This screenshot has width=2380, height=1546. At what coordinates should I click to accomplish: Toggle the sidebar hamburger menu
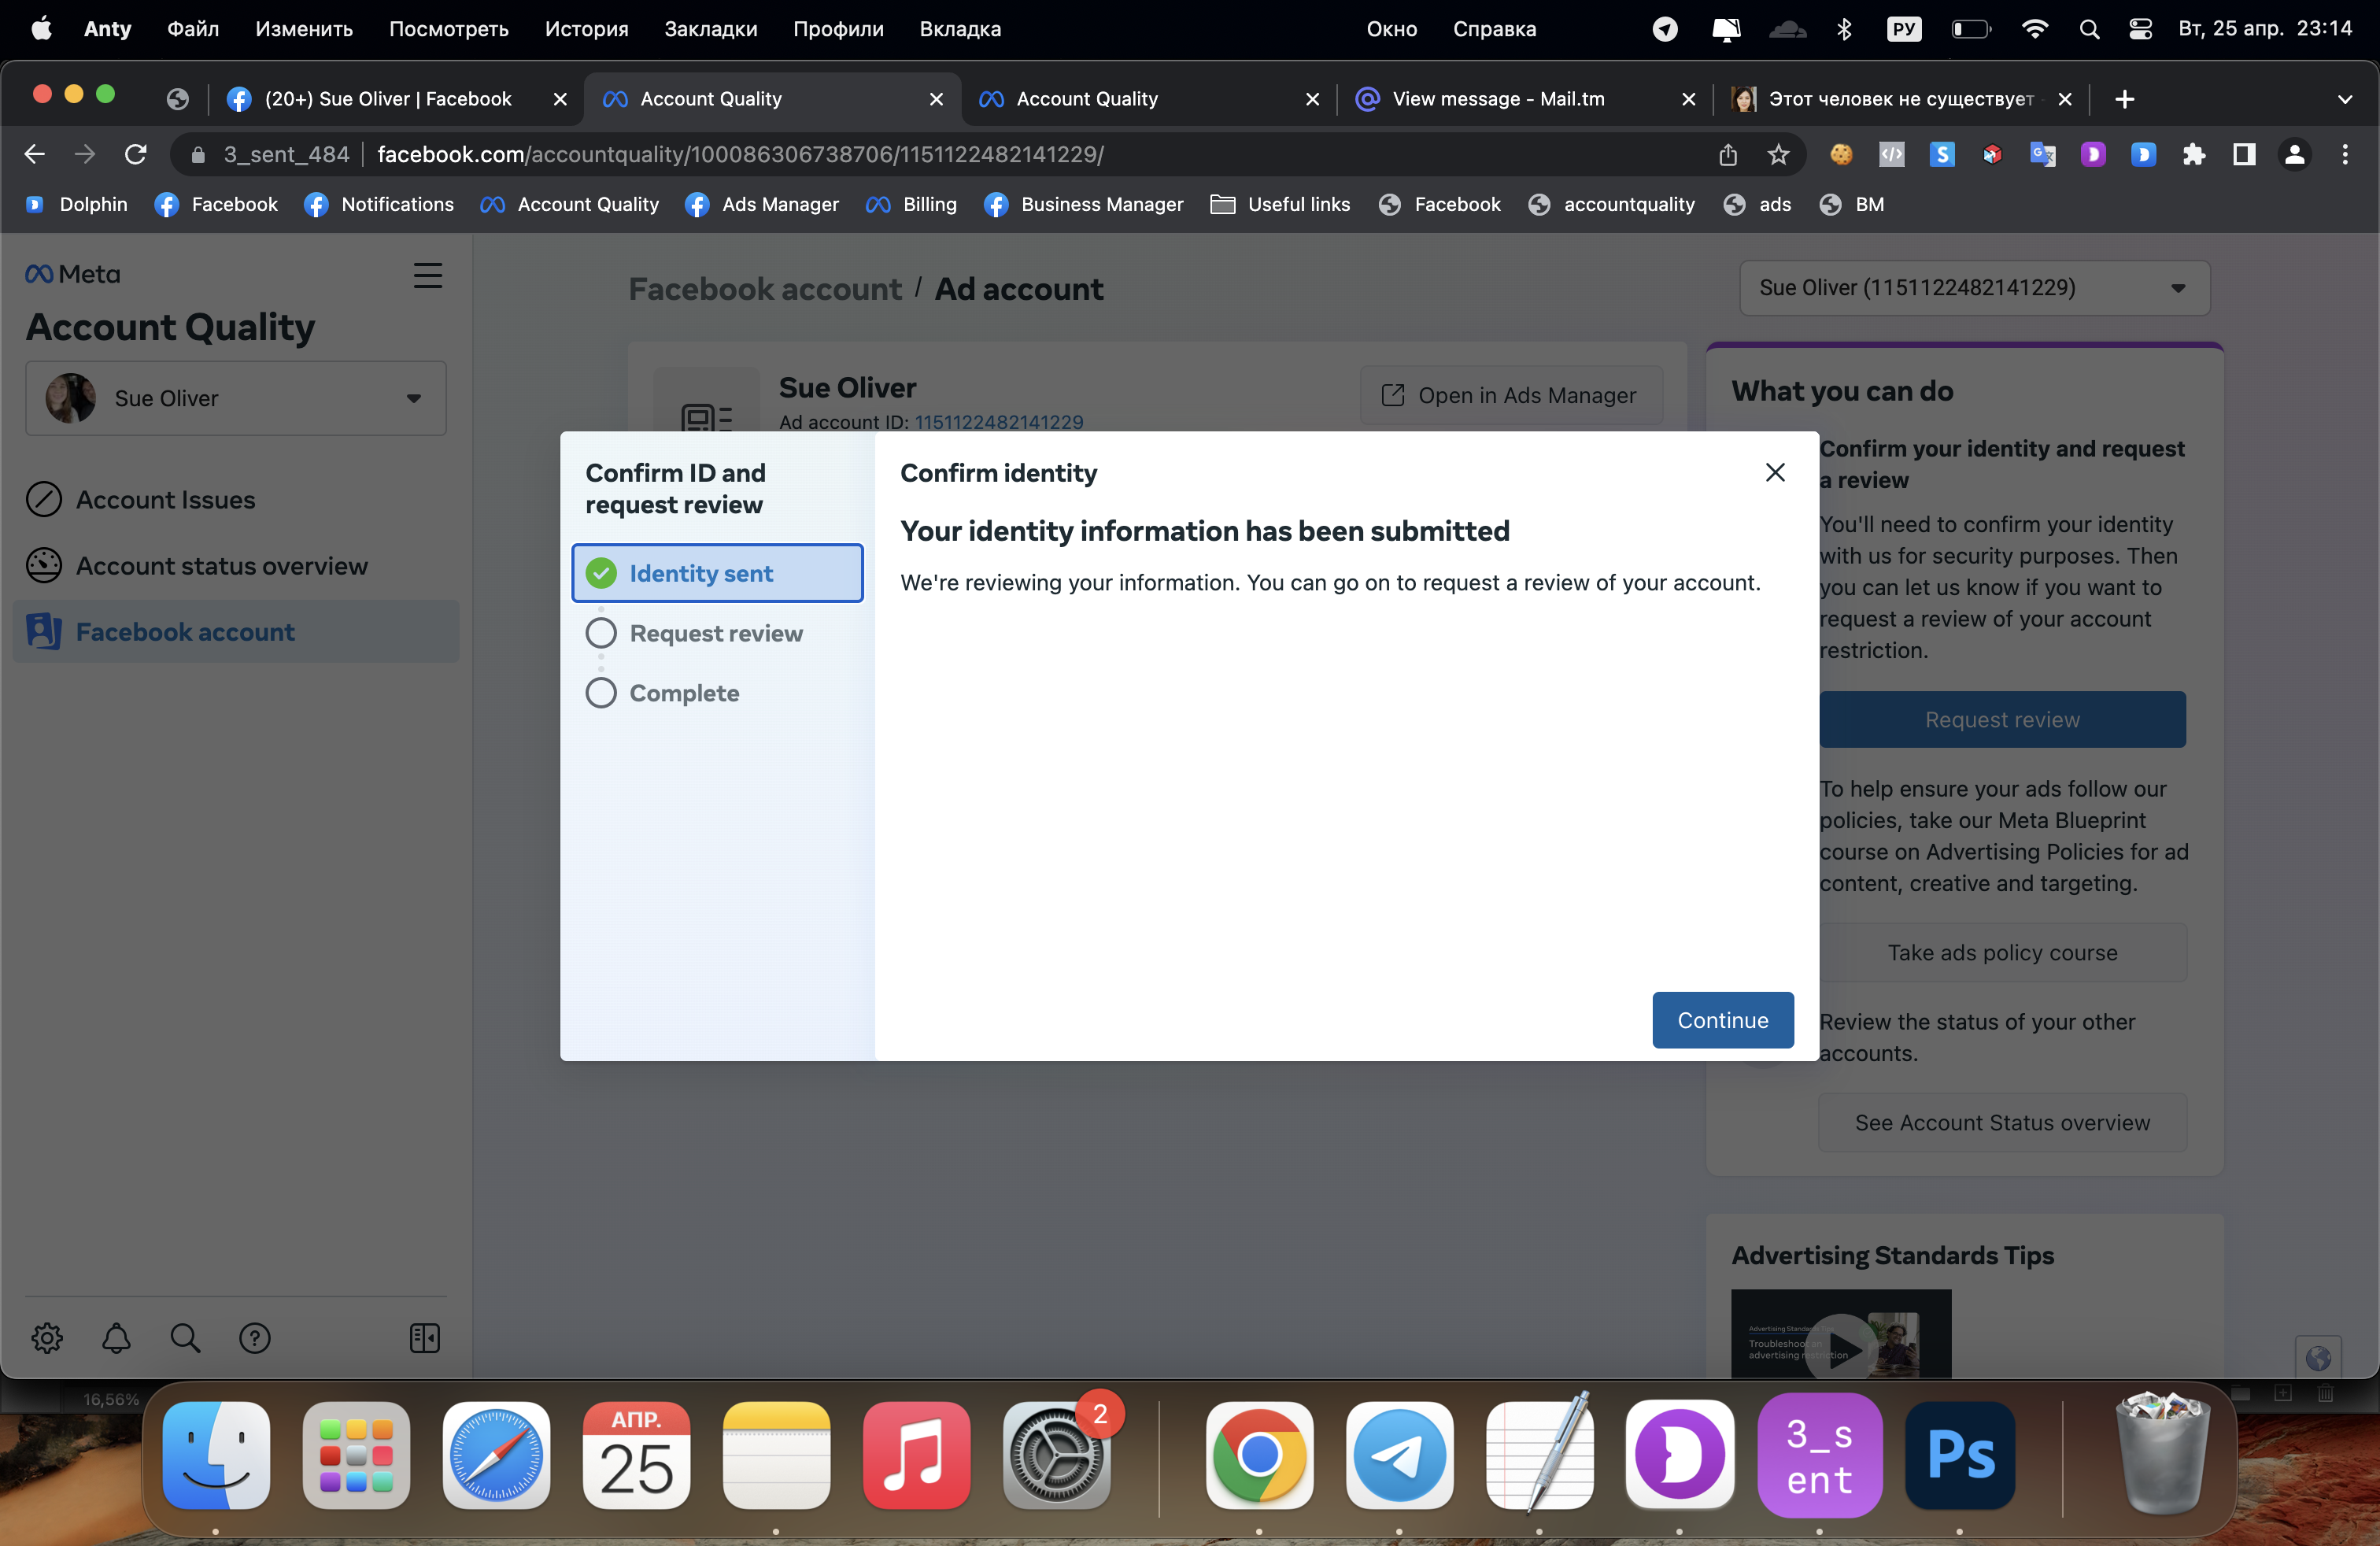pos(428,275)
